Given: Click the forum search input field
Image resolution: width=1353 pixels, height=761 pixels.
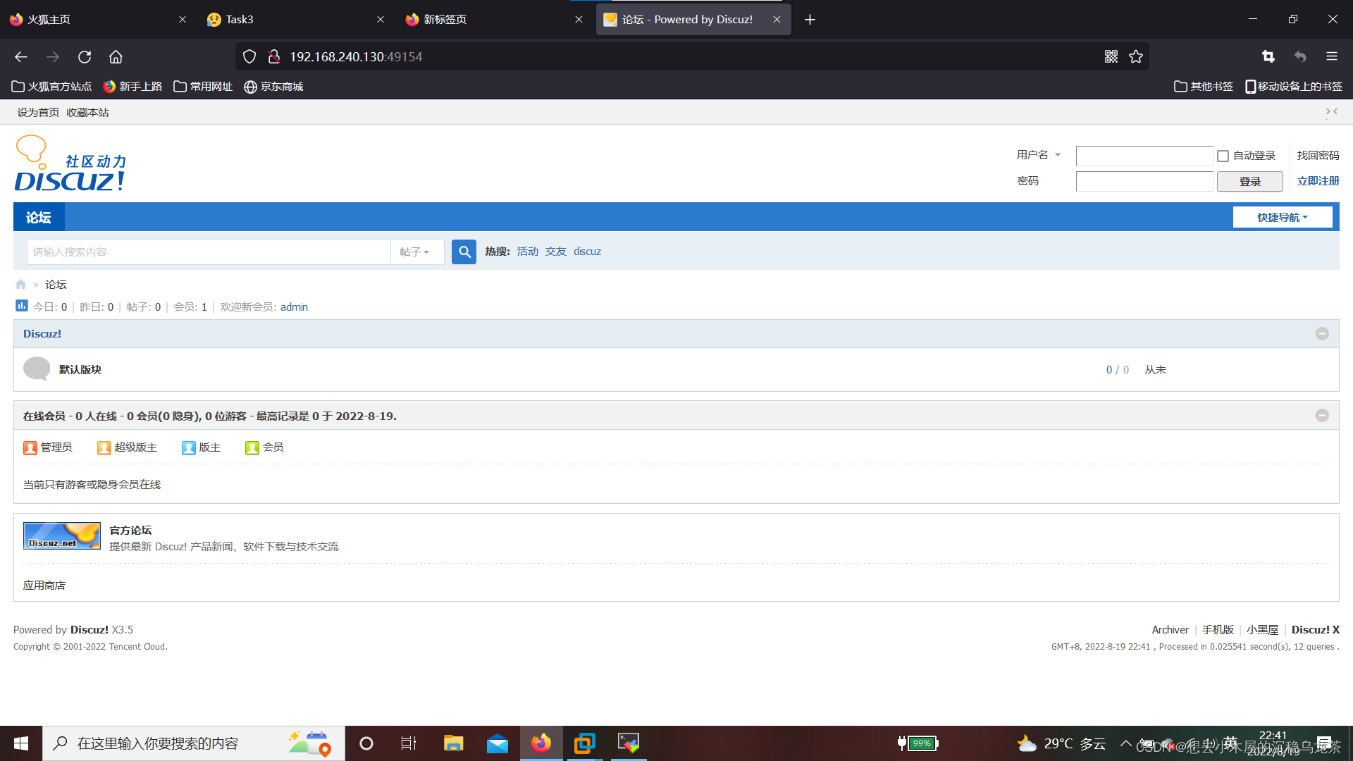Looking at the screenshot, I should tap(209, 252).
